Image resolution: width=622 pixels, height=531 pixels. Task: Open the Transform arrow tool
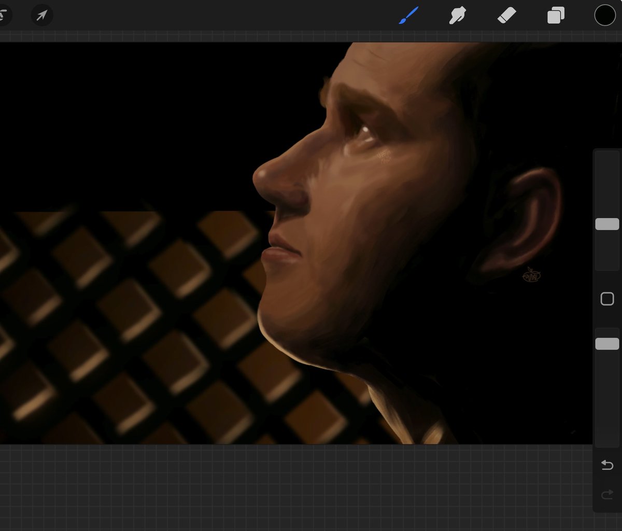(41, 16)
